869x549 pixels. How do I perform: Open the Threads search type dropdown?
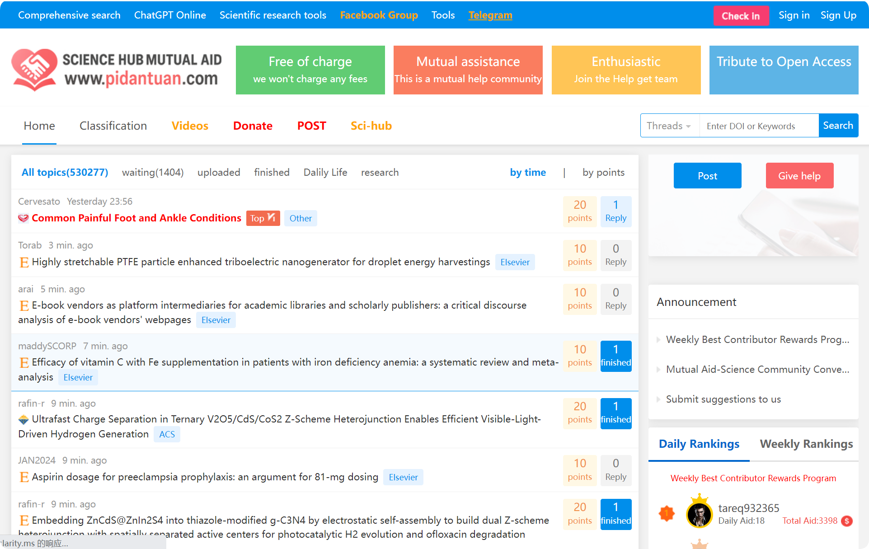(669, 126)
